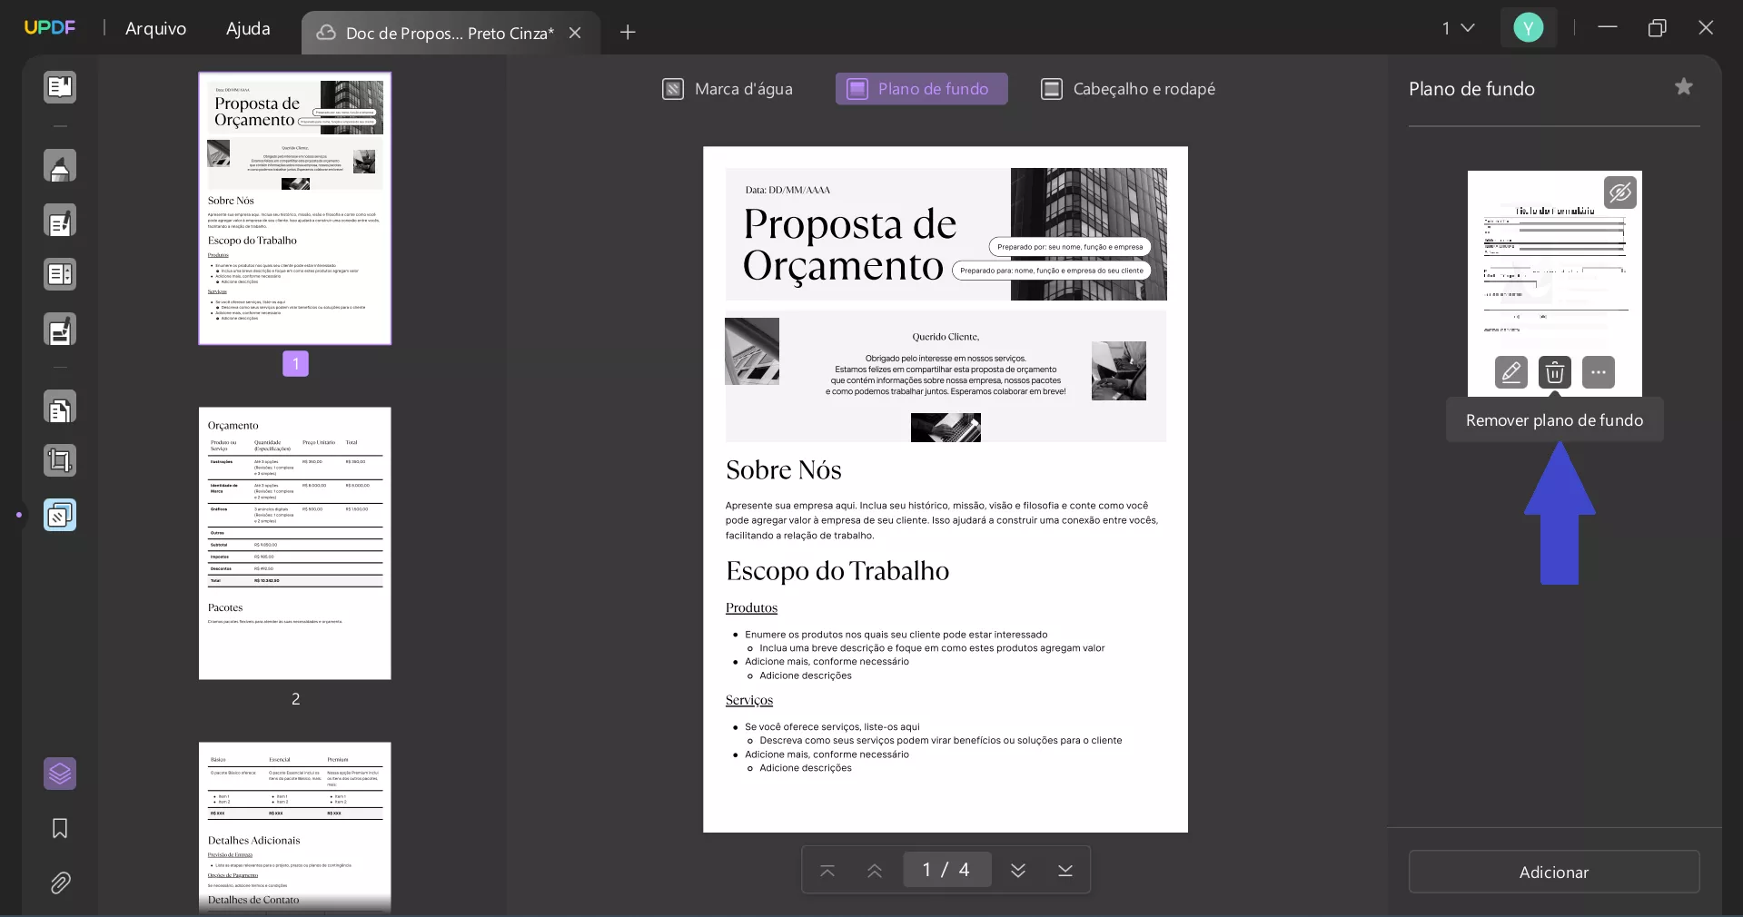Screen dimensions: 1743x917
Task: Remove the background via the trash icon
Action: pyautogui.click(x=1554, y=372)
